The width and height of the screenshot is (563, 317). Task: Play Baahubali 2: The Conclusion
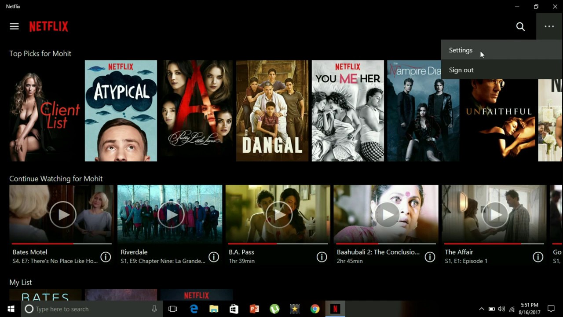pyautogui.click(x=387, y=214)
